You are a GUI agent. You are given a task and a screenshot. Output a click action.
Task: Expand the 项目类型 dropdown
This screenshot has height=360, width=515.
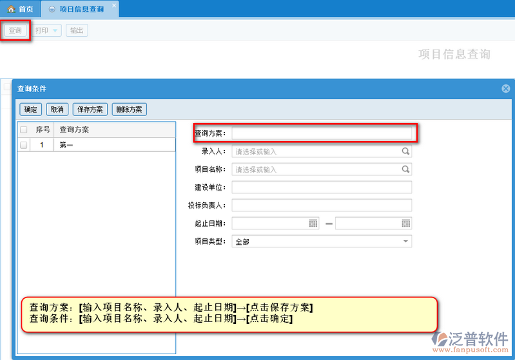405,242
